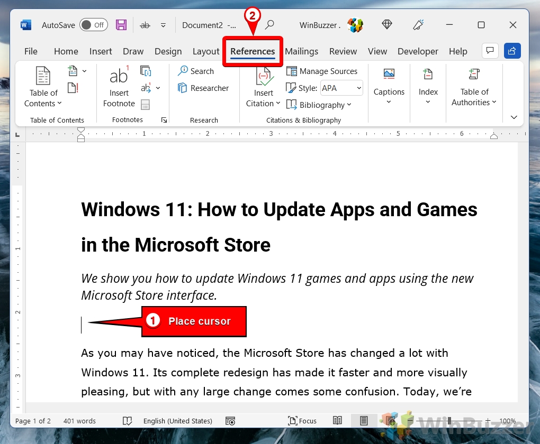
Task: Toggle the AutoSave switch
Action: [x=94, y=25]
